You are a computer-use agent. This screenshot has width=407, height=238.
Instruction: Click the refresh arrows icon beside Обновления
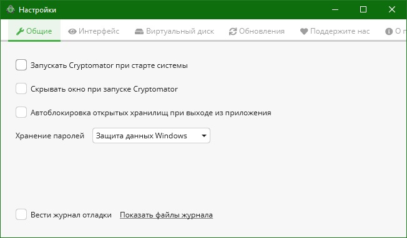pos(233,32)
